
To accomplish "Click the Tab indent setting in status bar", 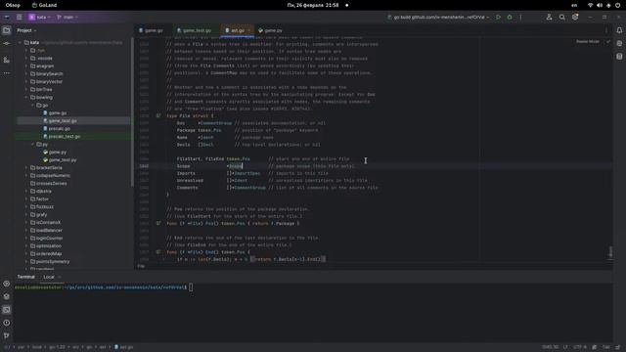I will click(x=606, y=347).
